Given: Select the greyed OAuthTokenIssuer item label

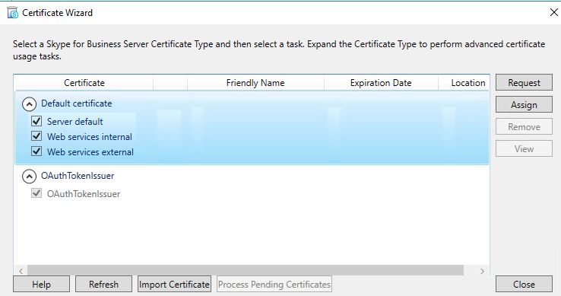Looking at the screenshot, I should (84, 194).
